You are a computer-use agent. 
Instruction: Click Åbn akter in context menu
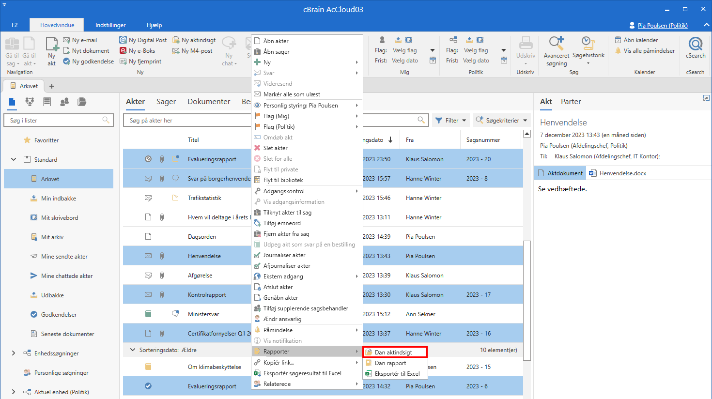tap(307, 41)
